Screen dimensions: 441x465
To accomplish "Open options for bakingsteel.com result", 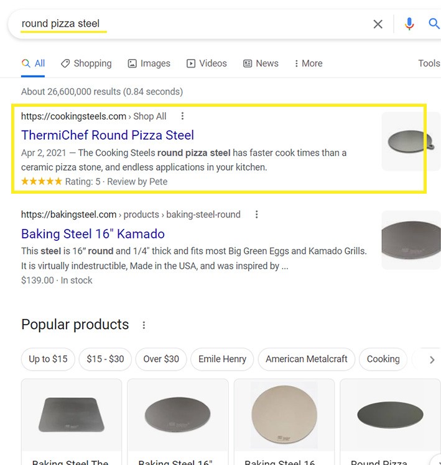I will pos(256,215).
